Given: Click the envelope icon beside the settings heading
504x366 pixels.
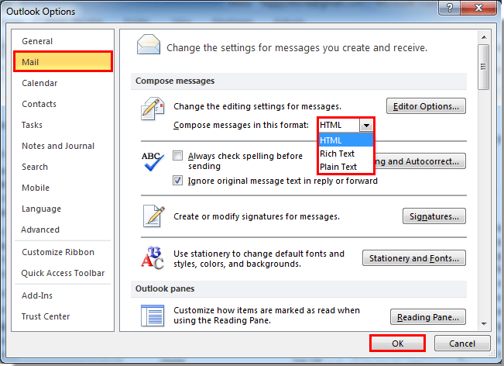Looking at the screenshot, I should pos(148,44).
